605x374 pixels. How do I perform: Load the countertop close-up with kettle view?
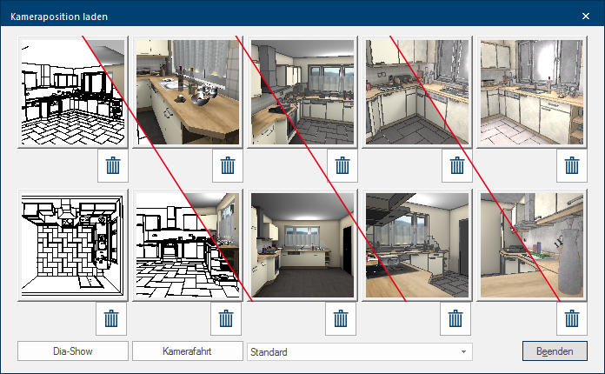pos(187,93)
